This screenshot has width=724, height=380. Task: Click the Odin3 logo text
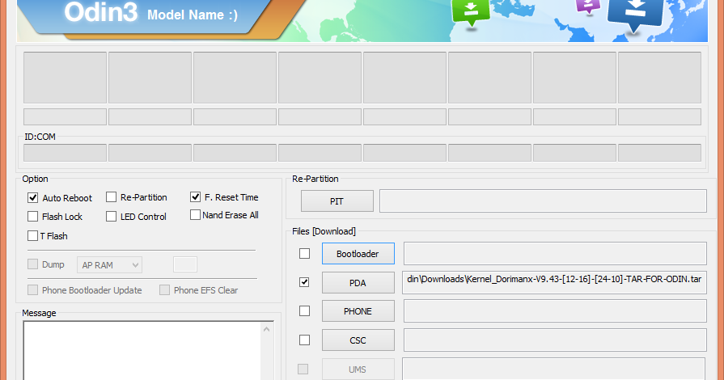[x=100, y=12]
